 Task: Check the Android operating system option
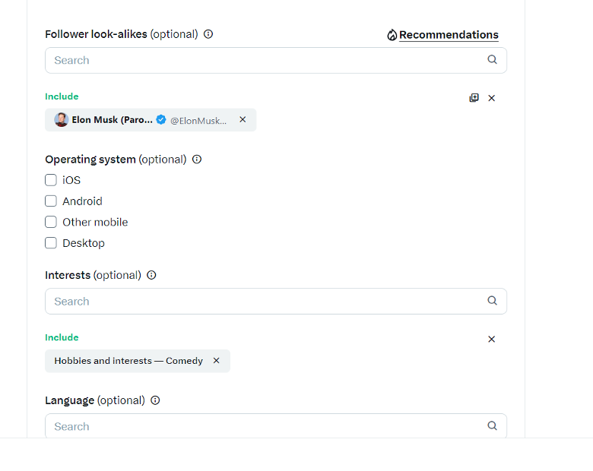click(x=51, y=201)
